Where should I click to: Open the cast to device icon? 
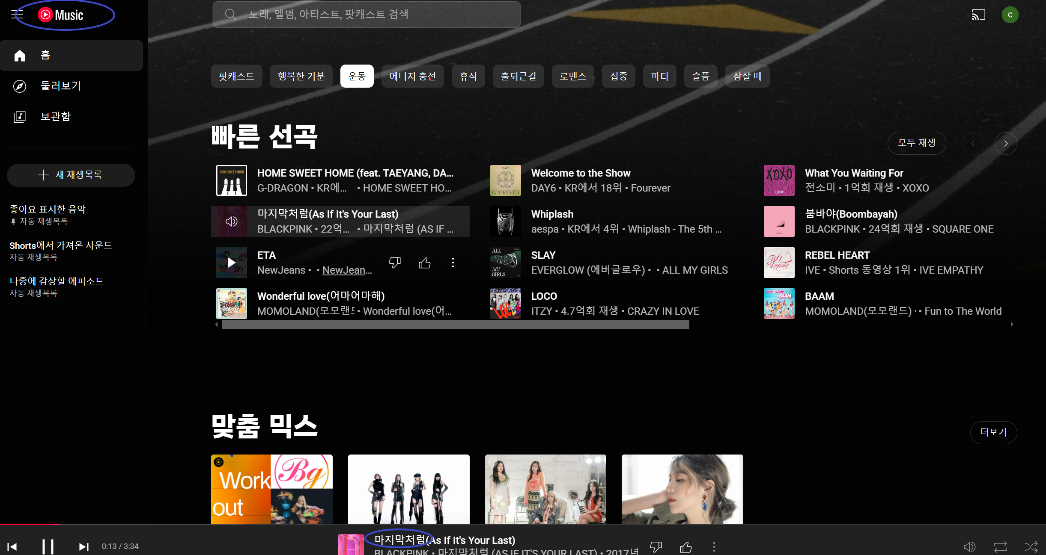(x=978, y=15)
